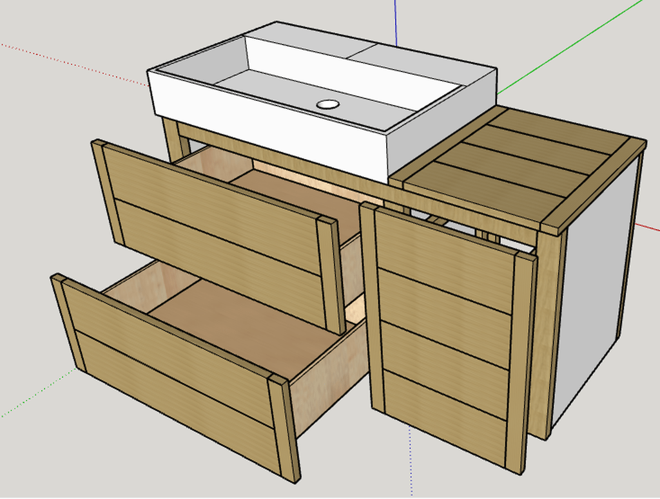Viewport: 660px width, 499px height.
Task: Select the four-plank cabinet door front
Action: coord(449,337)
